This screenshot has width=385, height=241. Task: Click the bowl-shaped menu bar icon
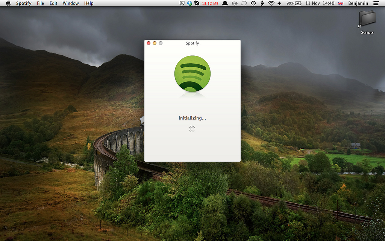[x=235, y=3]
